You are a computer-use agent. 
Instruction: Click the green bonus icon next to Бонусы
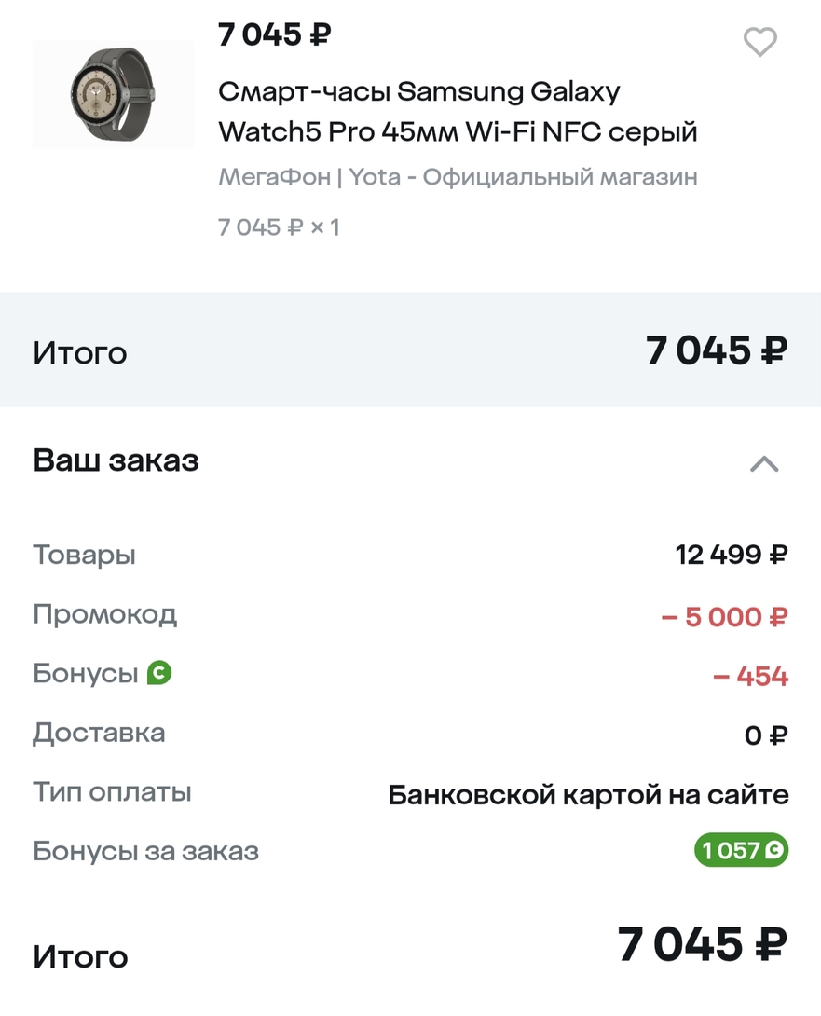point(159,673)
